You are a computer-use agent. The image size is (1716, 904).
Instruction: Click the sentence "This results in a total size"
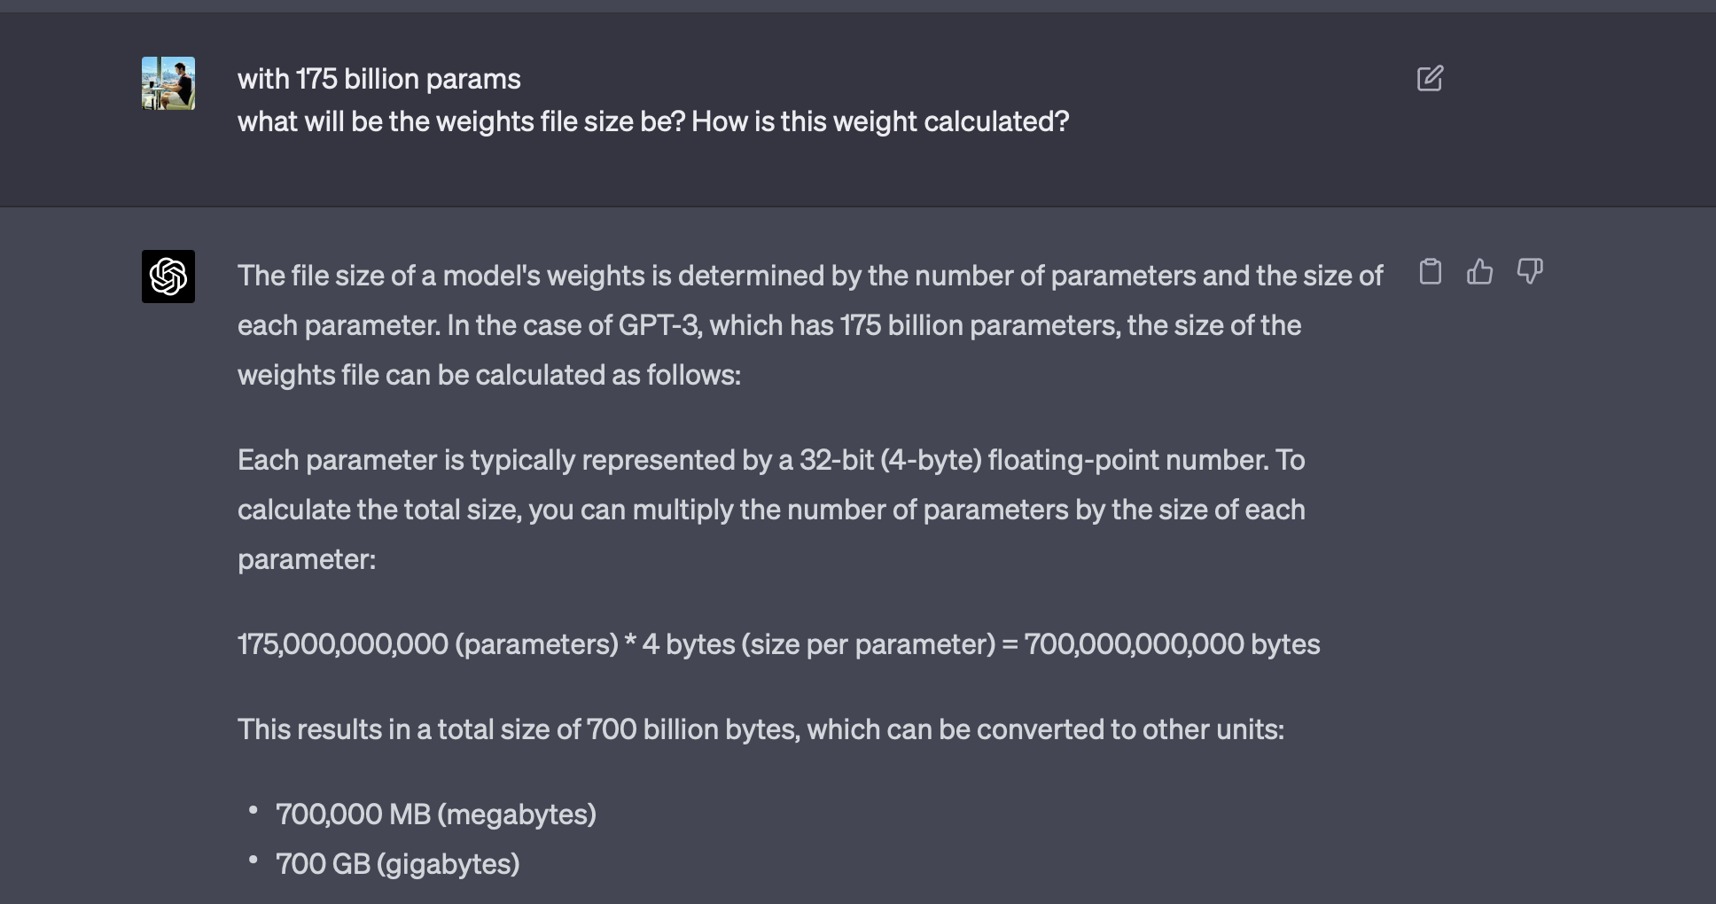(760, 729)
